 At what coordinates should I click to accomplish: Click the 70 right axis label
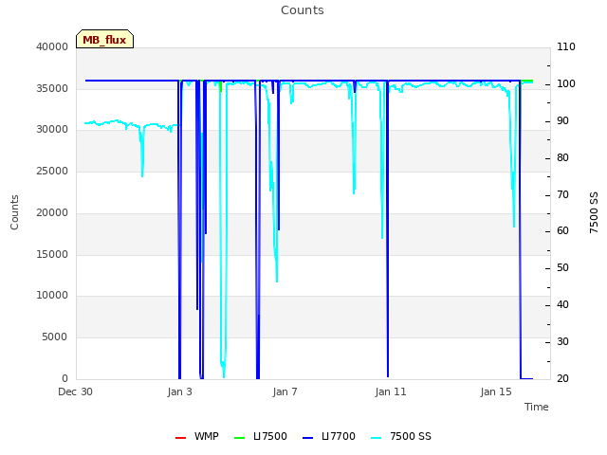[562, 194]
